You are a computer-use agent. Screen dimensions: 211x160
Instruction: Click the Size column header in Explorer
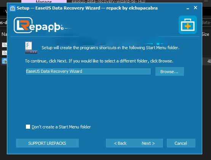click(206, 34)
